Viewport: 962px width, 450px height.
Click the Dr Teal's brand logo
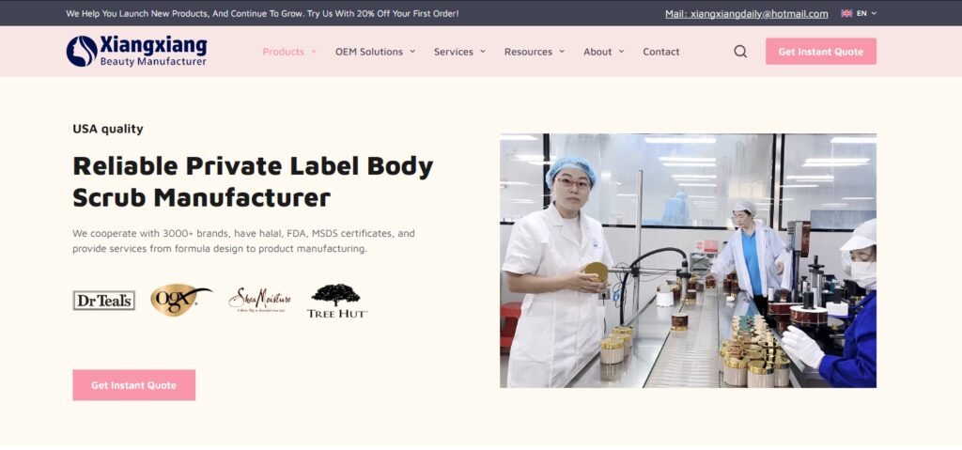point(103,301)
